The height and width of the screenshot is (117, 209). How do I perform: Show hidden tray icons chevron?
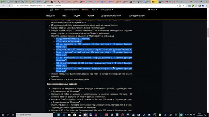pos(185,115)
